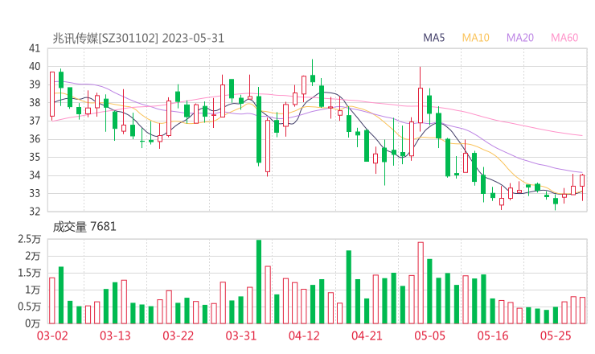Click the 04-12 date axis label
595x354 pixels.
304,336
